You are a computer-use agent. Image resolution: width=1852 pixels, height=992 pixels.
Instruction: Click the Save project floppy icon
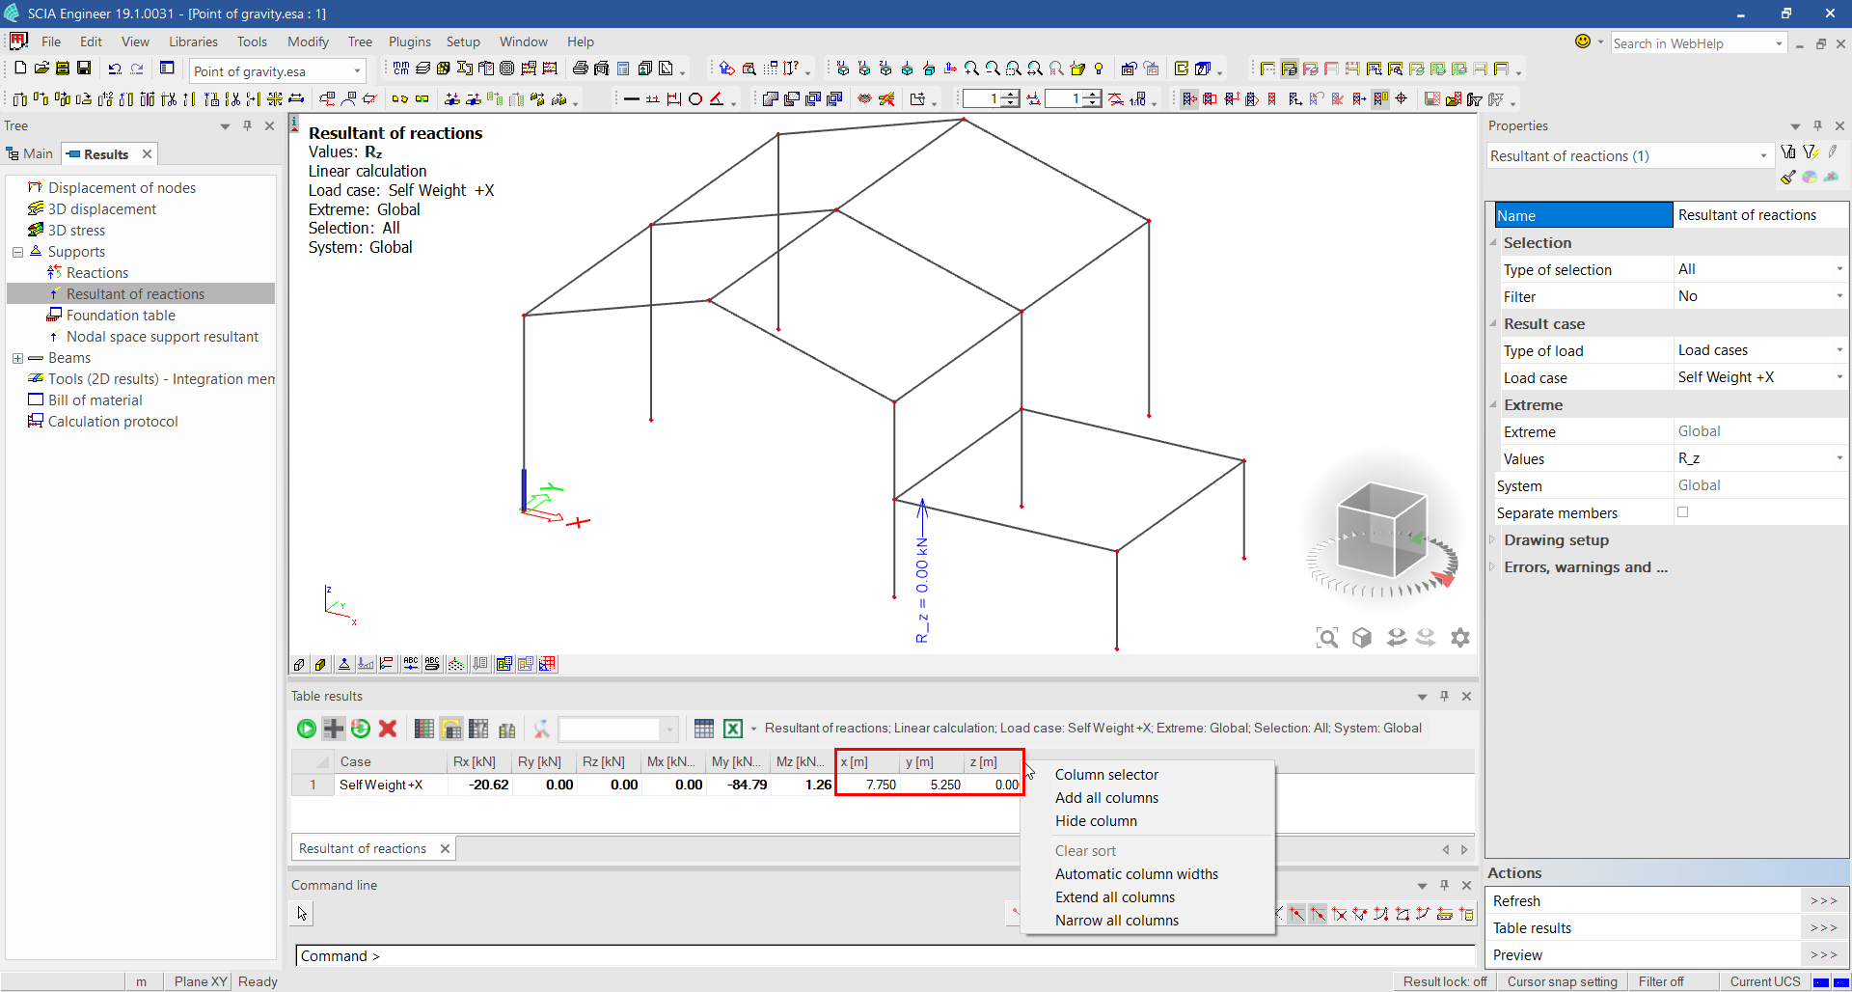(x=84, y=69)
